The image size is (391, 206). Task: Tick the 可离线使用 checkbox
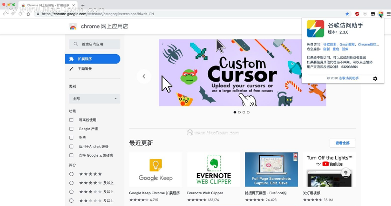[71, 120]
